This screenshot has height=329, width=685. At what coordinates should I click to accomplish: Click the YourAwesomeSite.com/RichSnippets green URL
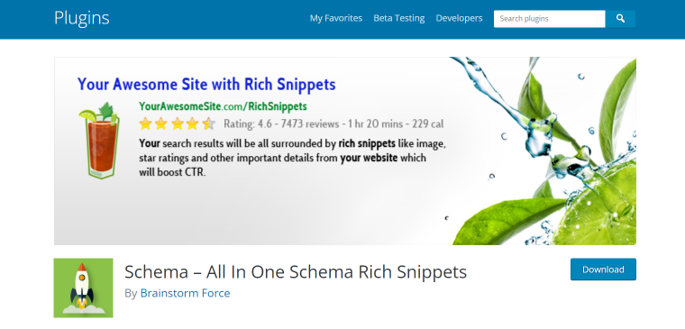[x=223, y=106]
